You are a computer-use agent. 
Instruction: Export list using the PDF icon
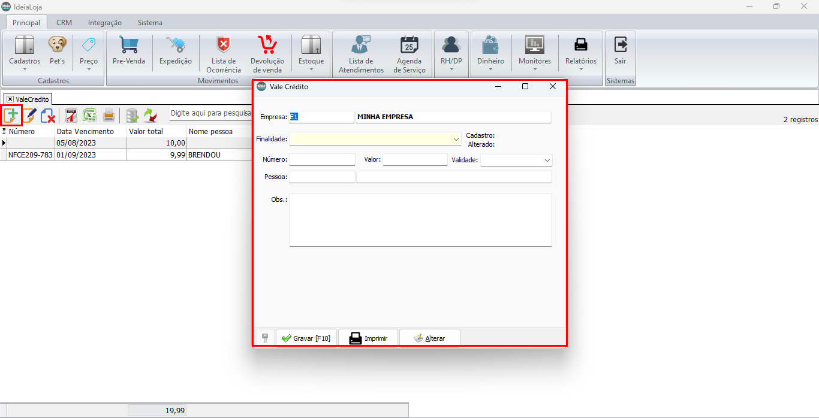71,115
